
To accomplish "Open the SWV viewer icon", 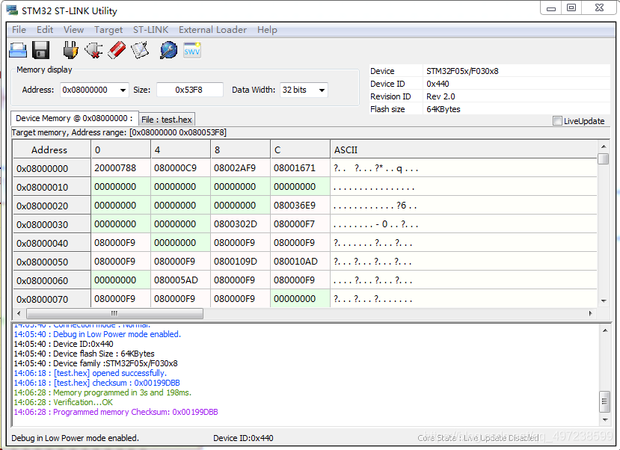I will tap(192, 51).
